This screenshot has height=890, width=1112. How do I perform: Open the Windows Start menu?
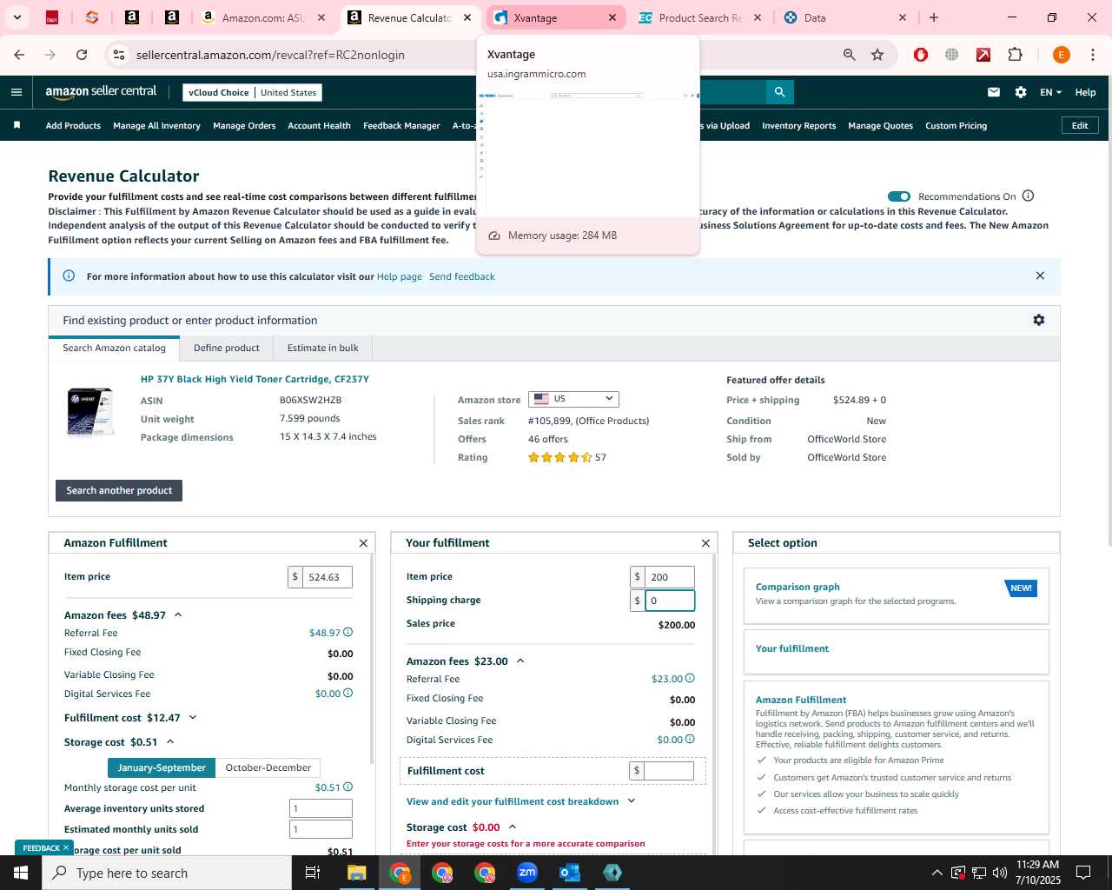21,873
